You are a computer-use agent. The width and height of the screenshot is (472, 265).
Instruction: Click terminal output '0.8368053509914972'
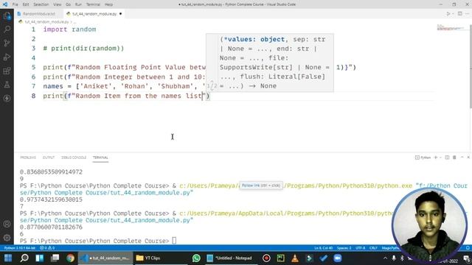[51, 172]
